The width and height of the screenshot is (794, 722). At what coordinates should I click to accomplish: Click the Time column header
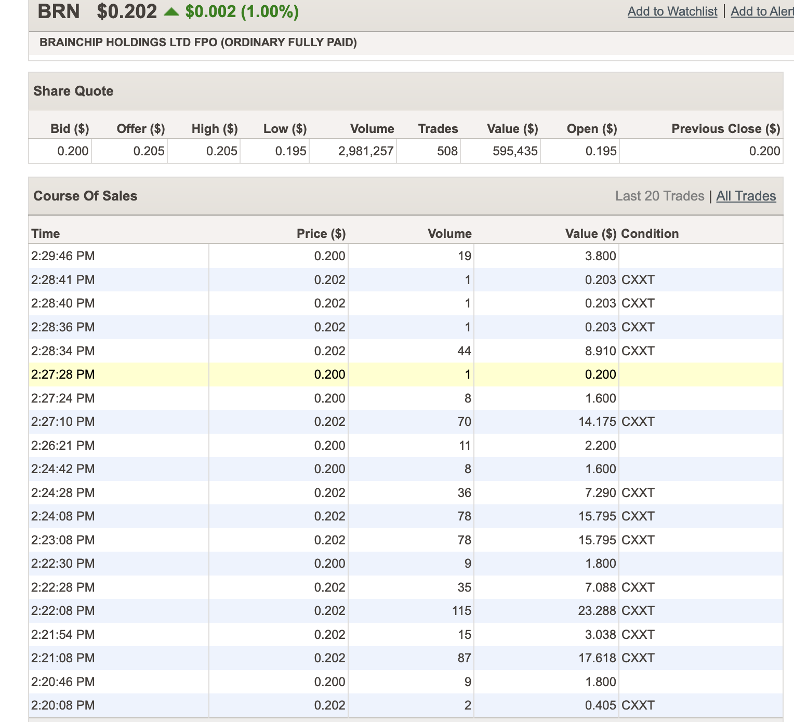coord(46,234)
